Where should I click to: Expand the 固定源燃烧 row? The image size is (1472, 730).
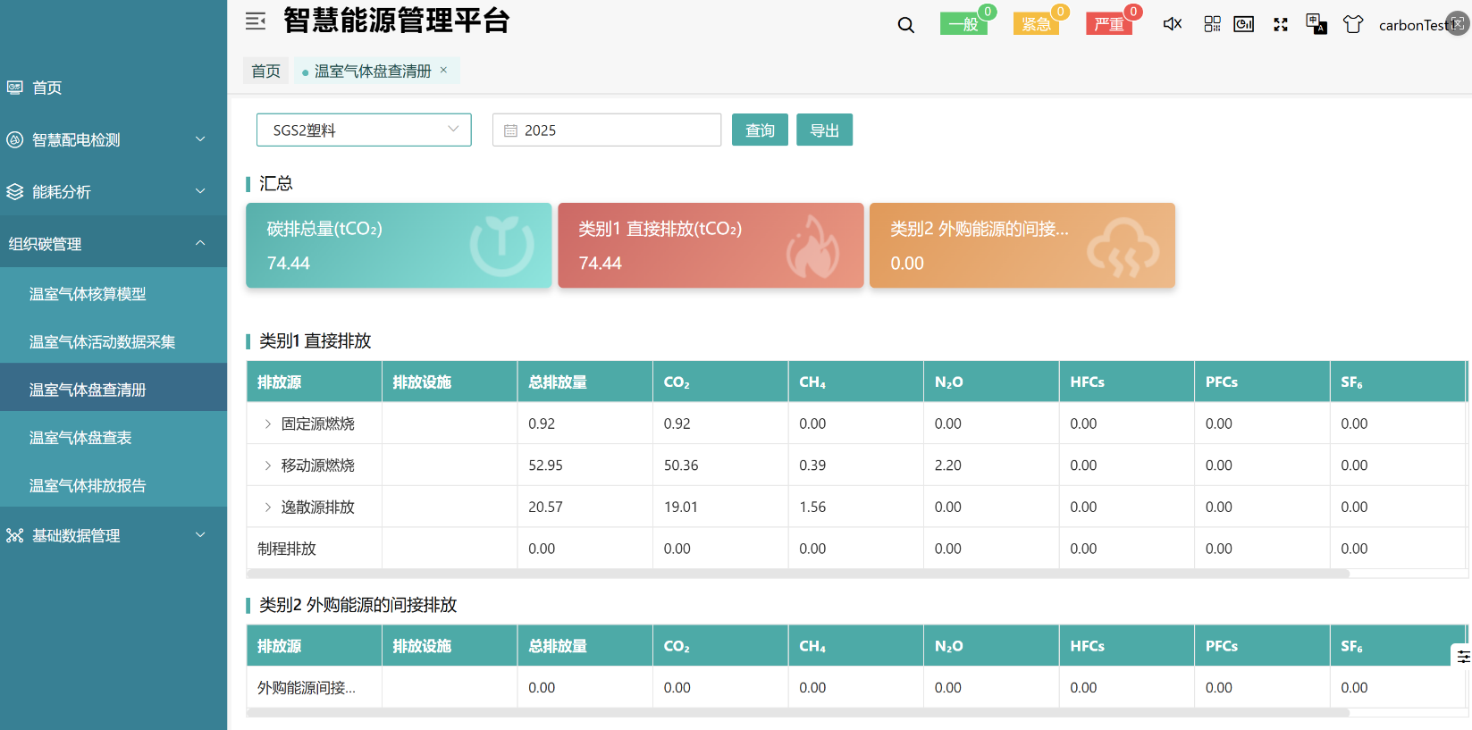click(x=267, y=424)
